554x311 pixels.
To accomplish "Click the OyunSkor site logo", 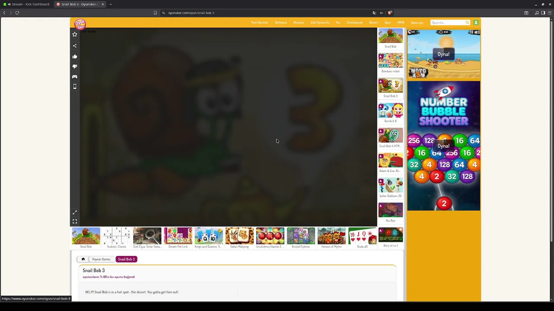I will (x=80, y=24).
